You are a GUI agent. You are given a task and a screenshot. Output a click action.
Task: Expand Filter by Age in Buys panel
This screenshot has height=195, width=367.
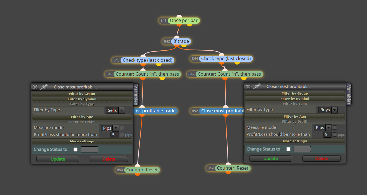[295, 117]
